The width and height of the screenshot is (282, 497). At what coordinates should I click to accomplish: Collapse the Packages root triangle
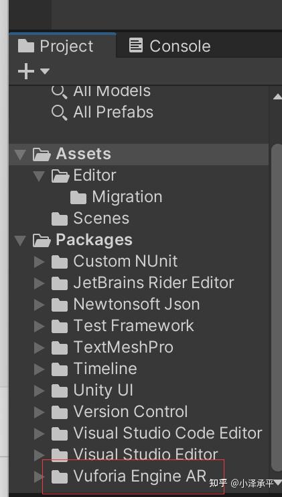(x=20, y=240)
